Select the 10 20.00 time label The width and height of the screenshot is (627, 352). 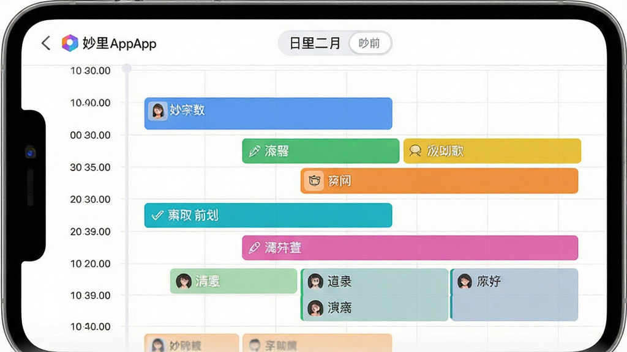[91, 264]
